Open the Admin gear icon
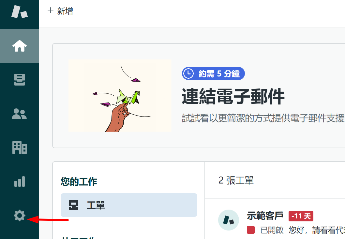 [20, 215]
